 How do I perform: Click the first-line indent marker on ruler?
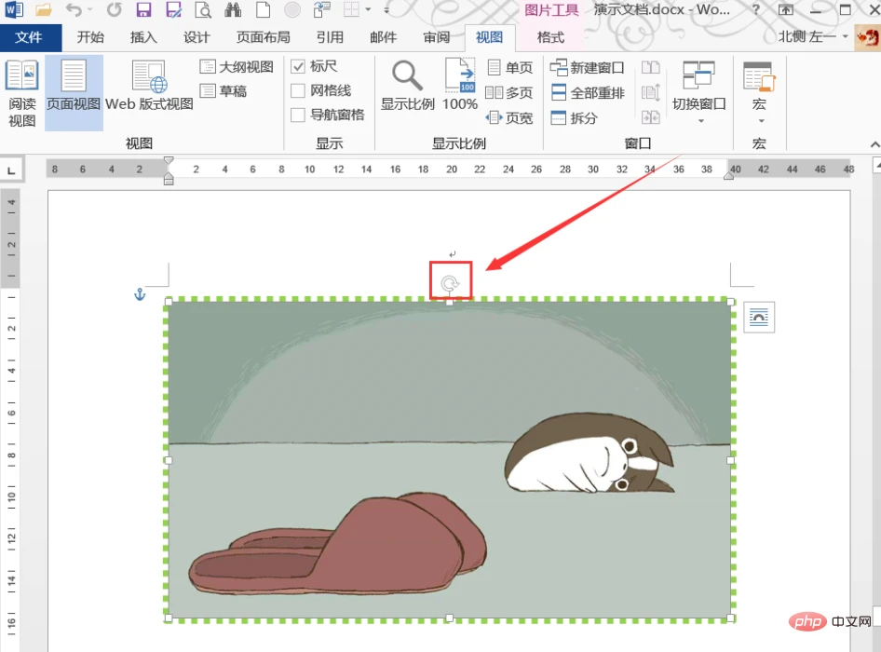point(169,161)
